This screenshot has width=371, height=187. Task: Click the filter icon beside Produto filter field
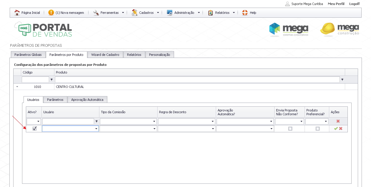[x=342, y=80]
